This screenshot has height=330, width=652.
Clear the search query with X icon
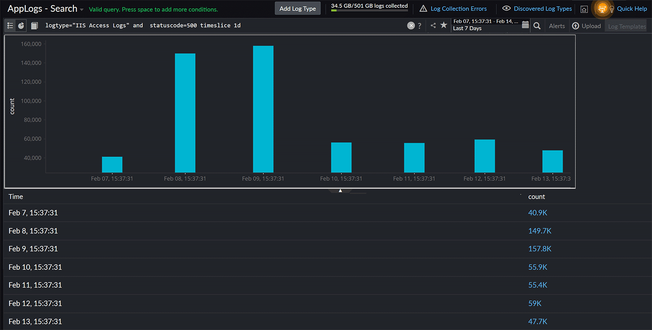pos(411,26)
